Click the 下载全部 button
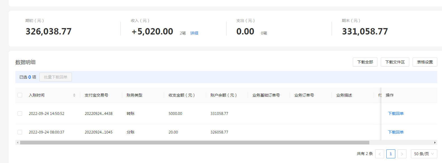The image size is (442, 163). click(365, 62)
